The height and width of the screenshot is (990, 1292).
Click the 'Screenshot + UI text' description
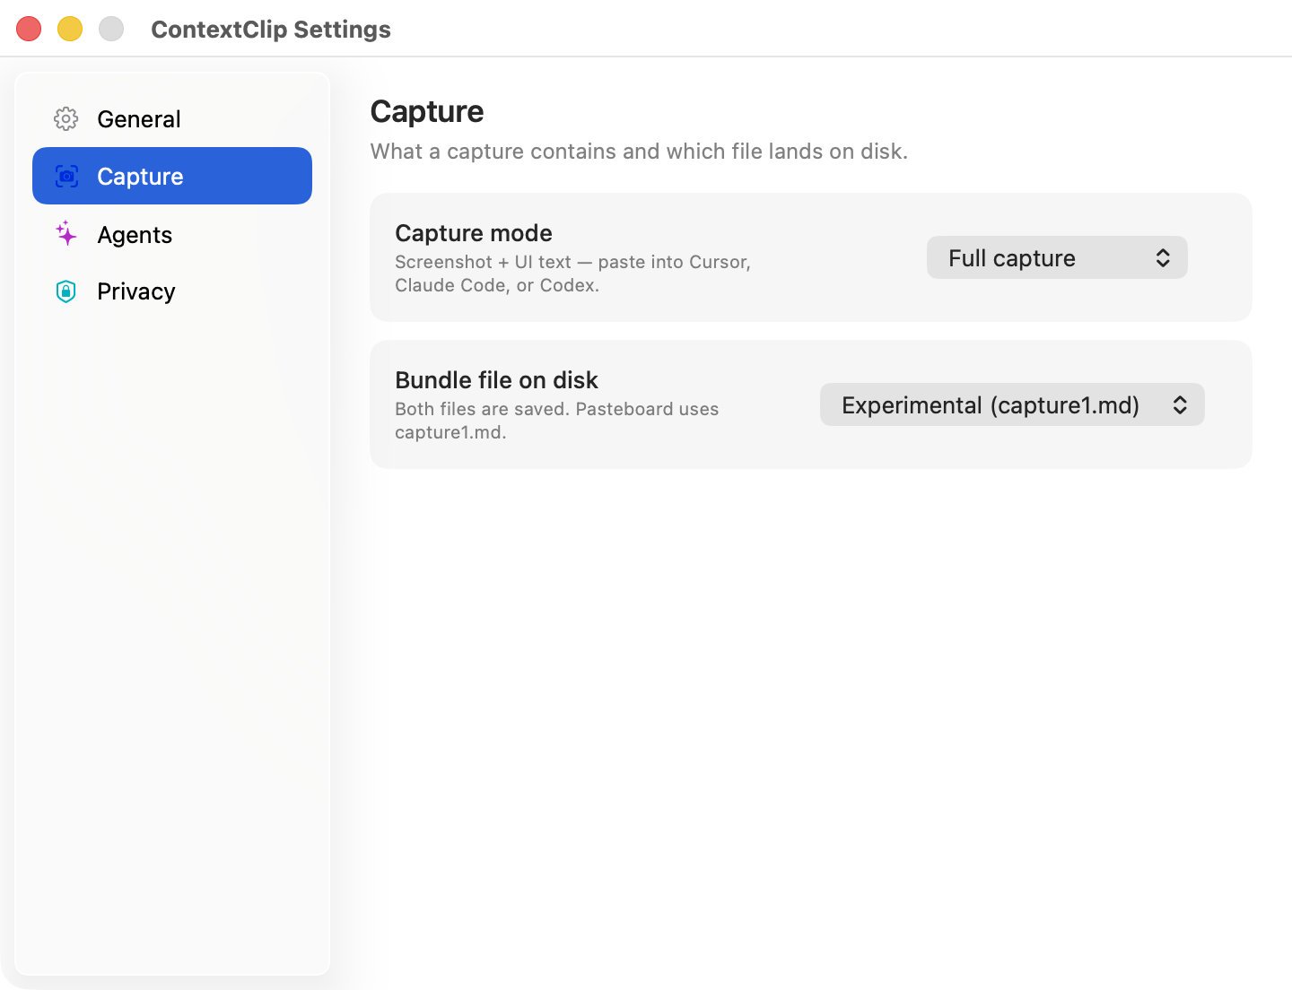point(572,274)
